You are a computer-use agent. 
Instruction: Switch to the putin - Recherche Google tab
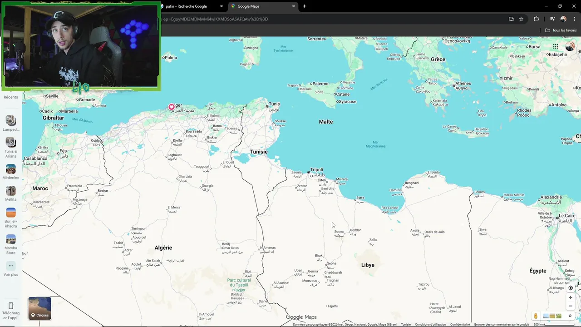coord(186,6)
